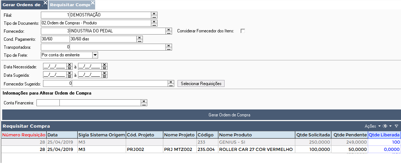Screen dimensions: 401x164
Task: Open the Ações dropdown menu
Action: click(x=372, y=126)
